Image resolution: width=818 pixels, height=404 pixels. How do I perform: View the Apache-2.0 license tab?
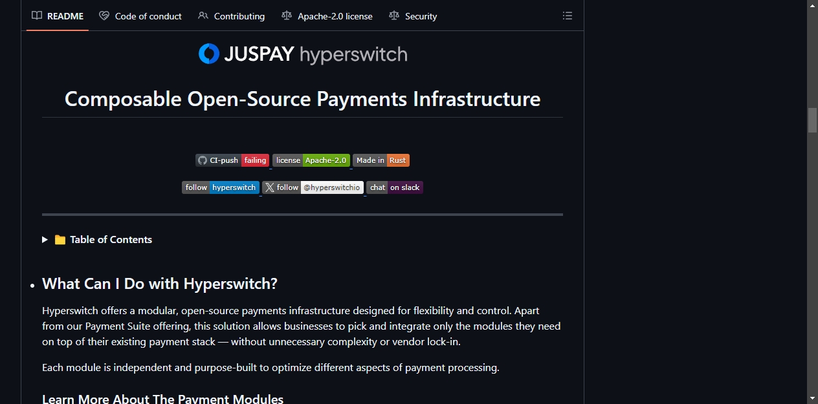tap(327, 16)
